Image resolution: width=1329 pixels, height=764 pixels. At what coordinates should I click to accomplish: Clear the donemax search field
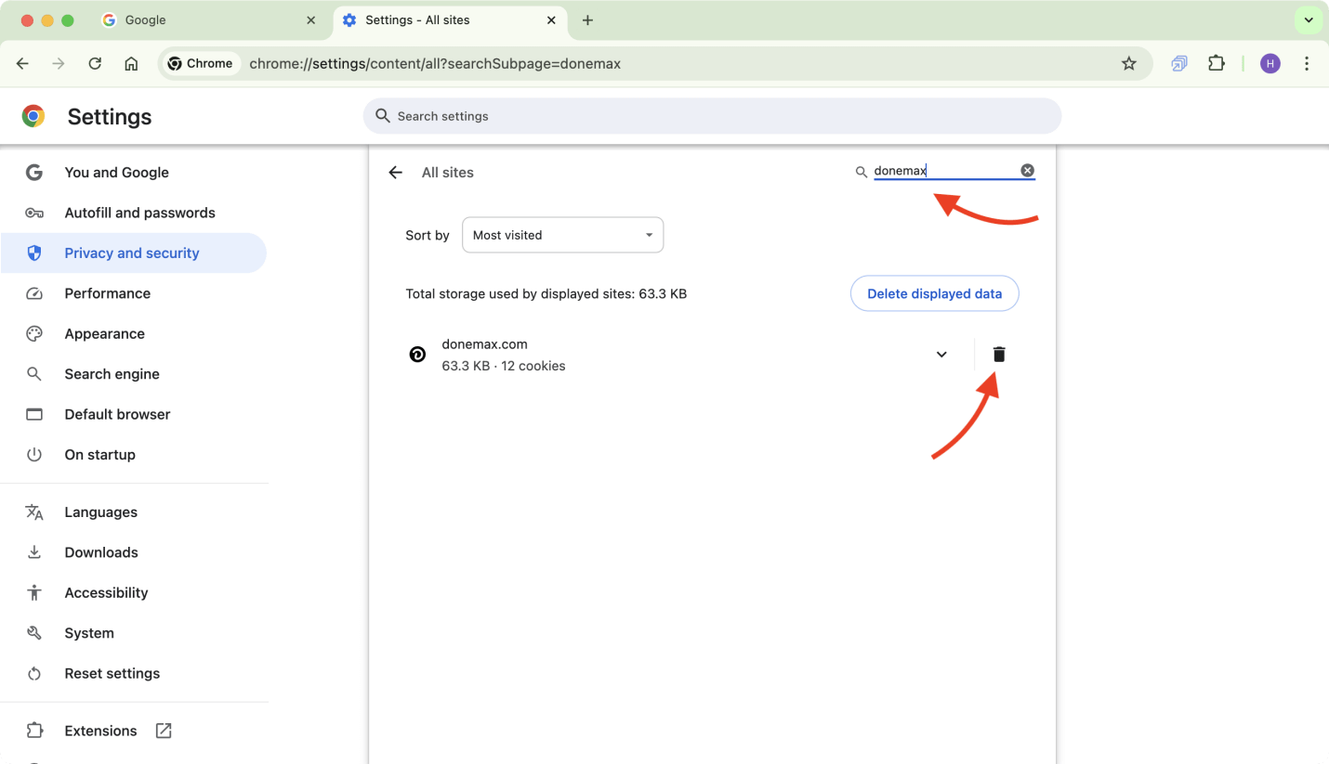(x=1027, y=171)
